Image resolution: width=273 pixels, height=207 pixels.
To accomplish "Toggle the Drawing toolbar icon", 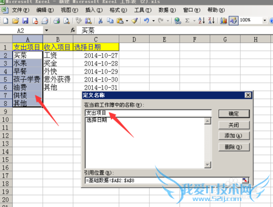I will (234, 20).
